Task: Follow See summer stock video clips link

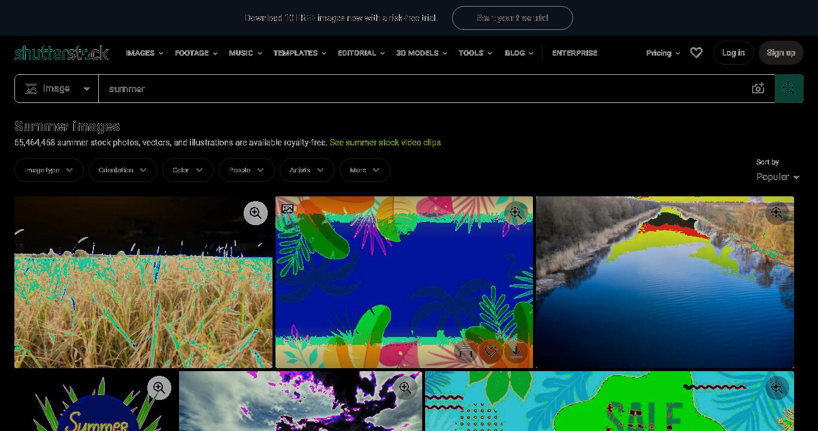Action: (385, 142)
